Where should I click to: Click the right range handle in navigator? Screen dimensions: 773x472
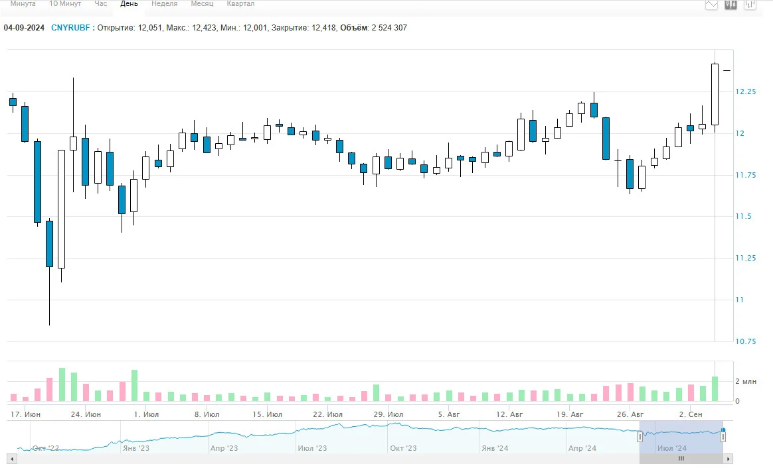(x=723, y=436)
